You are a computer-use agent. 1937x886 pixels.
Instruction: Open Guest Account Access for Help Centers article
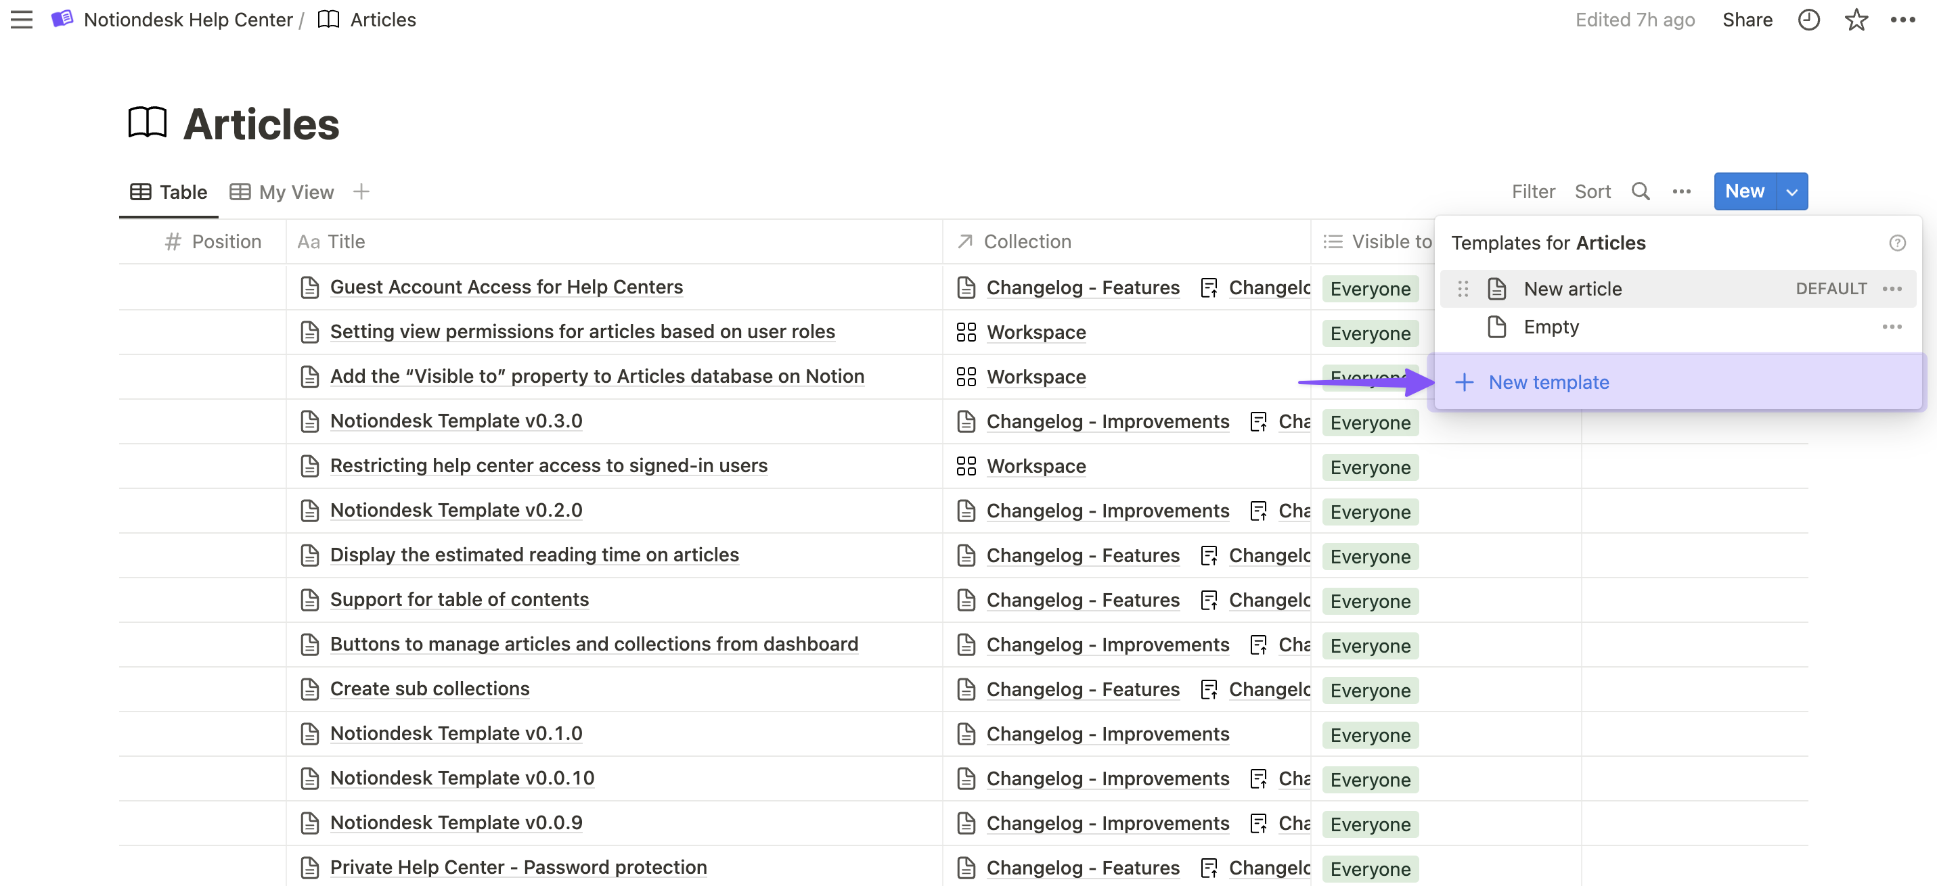click(x=506, y=287)
